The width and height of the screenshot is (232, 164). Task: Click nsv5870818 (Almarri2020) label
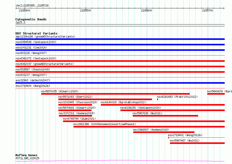[x=77, y=108]
